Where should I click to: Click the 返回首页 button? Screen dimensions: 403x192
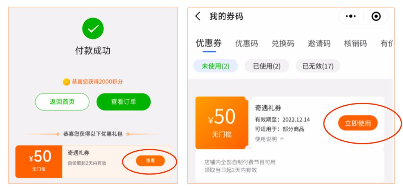tap(62, 102)
